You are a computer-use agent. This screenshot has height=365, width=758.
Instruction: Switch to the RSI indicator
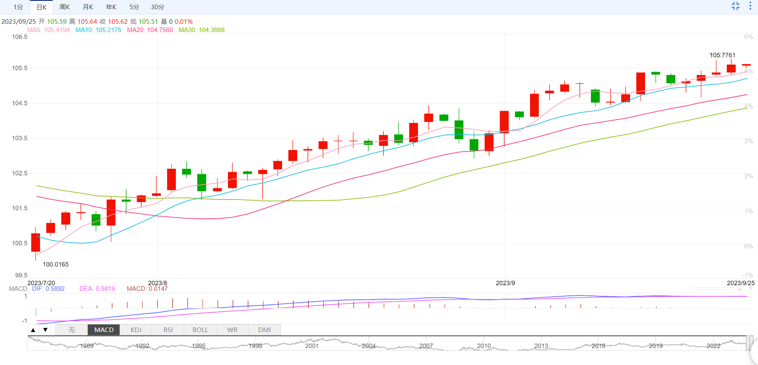168,330
